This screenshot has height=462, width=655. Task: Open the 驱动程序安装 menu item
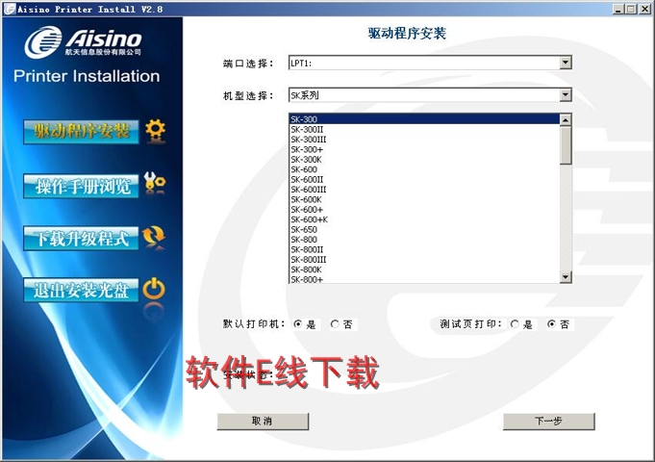(x=82, y=131)
